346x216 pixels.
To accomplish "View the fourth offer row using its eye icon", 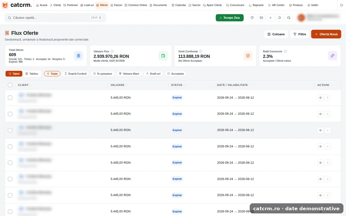I will (x=320, y=146).
